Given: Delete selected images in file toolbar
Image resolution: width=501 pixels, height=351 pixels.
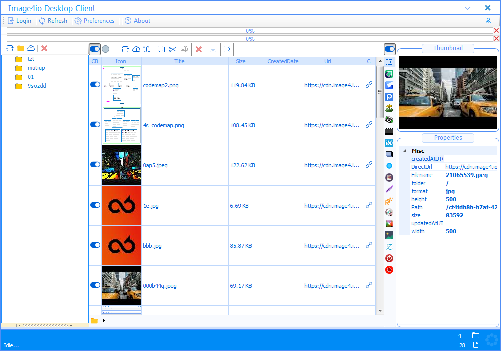Looking at the screenshot, I should [199, 49].
